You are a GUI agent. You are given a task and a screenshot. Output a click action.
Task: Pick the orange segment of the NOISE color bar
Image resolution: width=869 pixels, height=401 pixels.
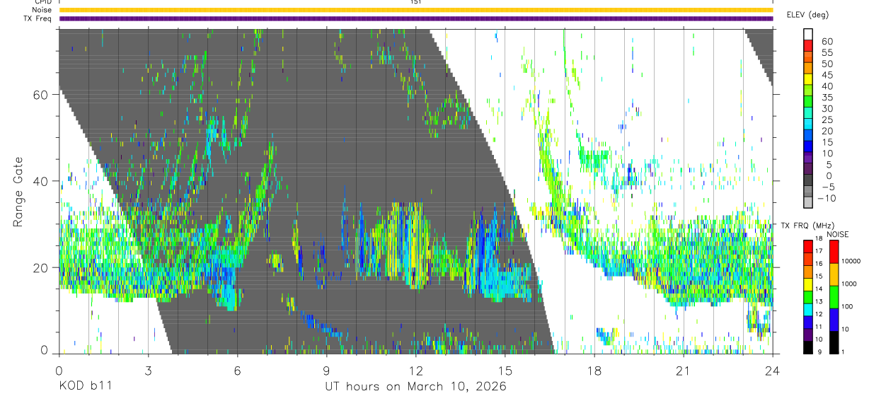(834, 274)
